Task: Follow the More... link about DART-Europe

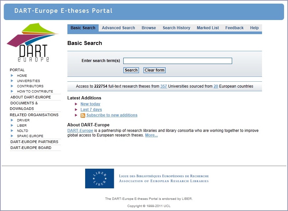Action: click(151, 135)
